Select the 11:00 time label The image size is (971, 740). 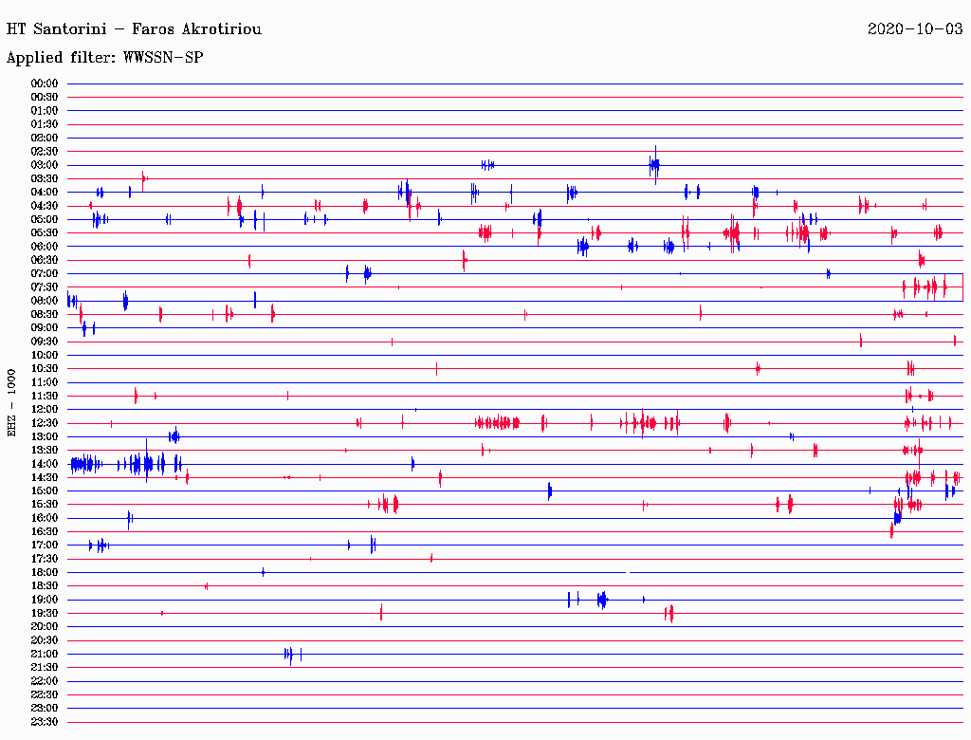(x=44, y=382)
